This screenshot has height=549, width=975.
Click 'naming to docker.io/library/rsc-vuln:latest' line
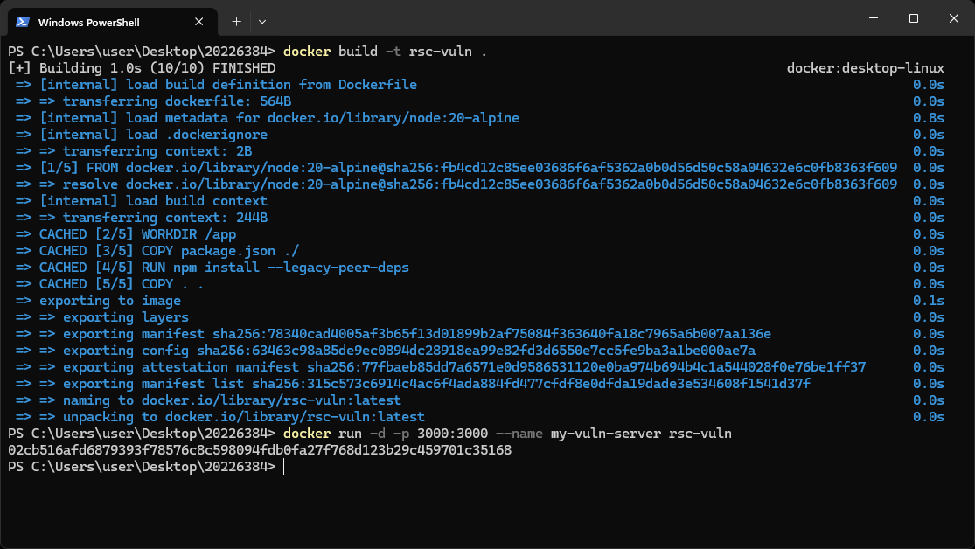tap(208, 400)
